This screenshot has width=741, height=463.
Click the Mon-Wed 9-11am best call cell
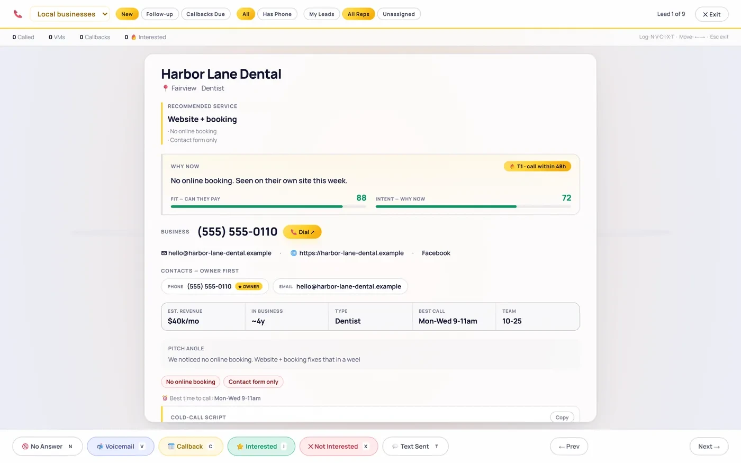click(x=454, y=316)
